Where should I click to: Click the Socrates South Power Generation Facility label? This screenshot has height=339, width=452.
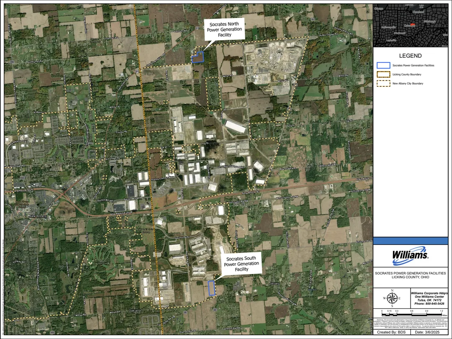click(241, 264)
